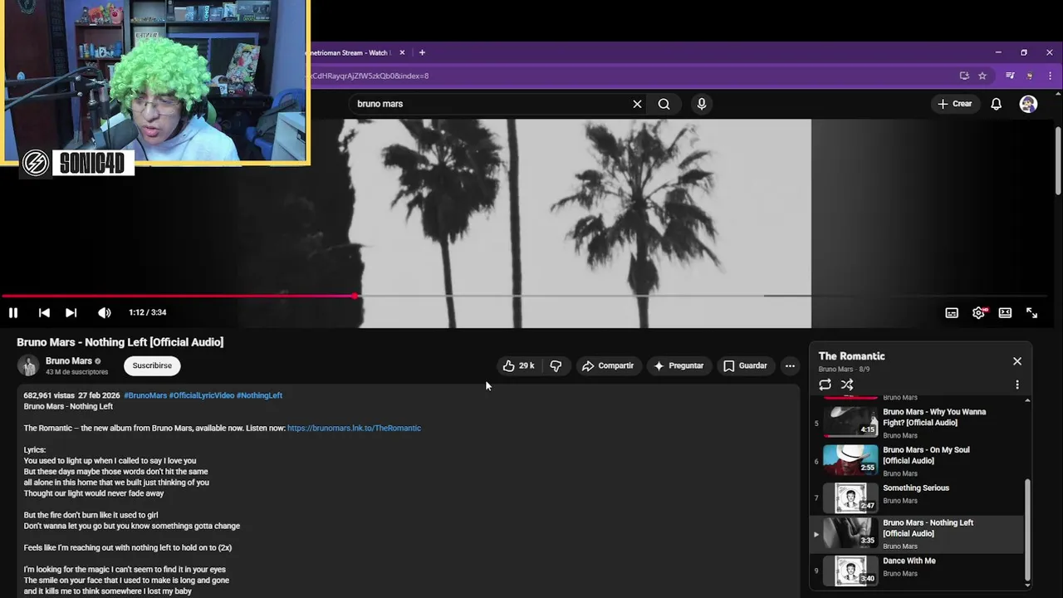The width and height of the screenshot is (1063, 598).
Task: Save video with Guardar button
Action: click(745, 365)
